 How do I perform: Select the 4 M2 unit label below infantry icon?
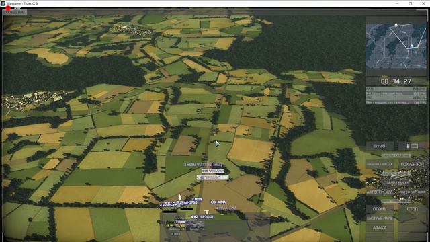[x=203, y=217]
